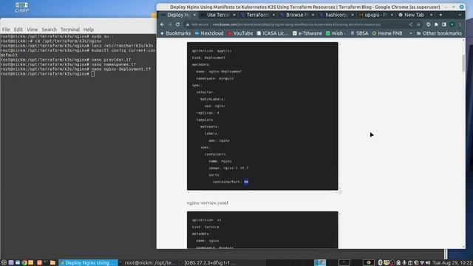Open the terminal Help menu

pyautogui.click(x=89, y=30)
